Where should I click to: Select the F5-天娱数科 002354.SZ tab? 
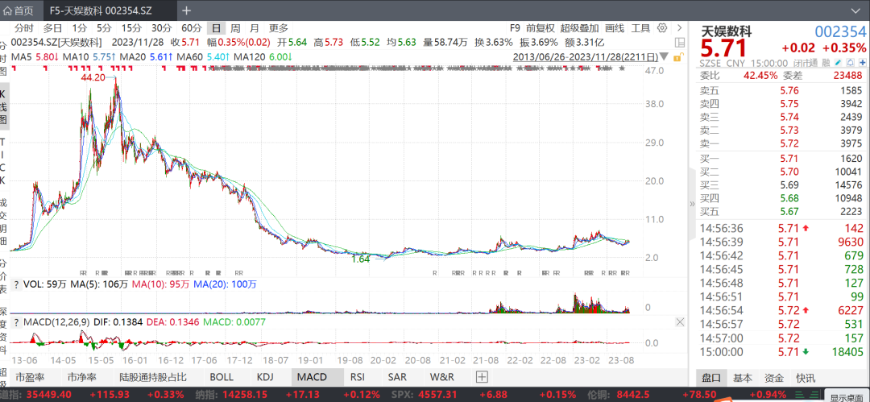tap(100, 10)
